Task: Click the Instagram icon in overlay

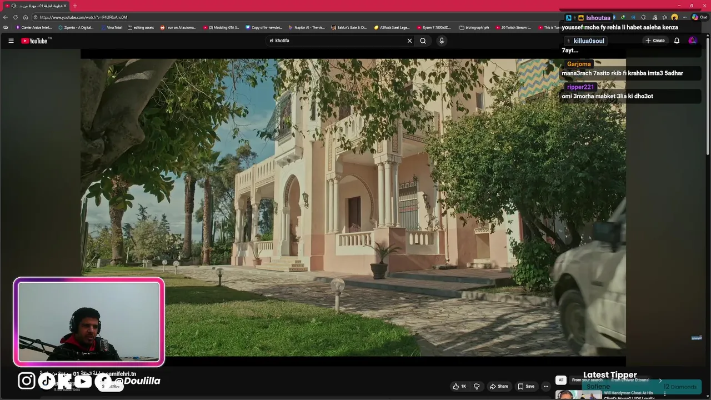Action: (x=26, y=381)
